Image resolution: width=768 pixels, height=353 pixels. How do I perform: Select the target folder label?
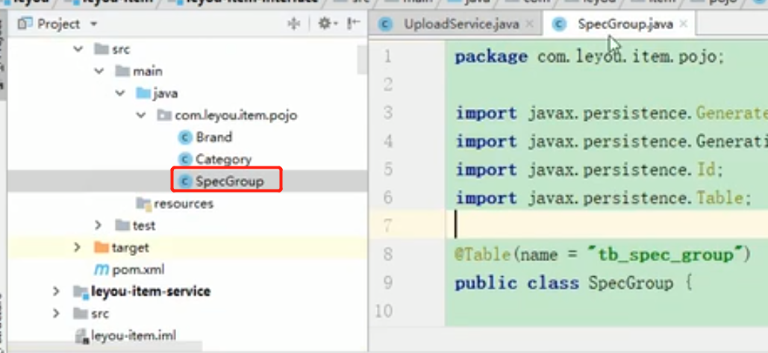[130, 248]
